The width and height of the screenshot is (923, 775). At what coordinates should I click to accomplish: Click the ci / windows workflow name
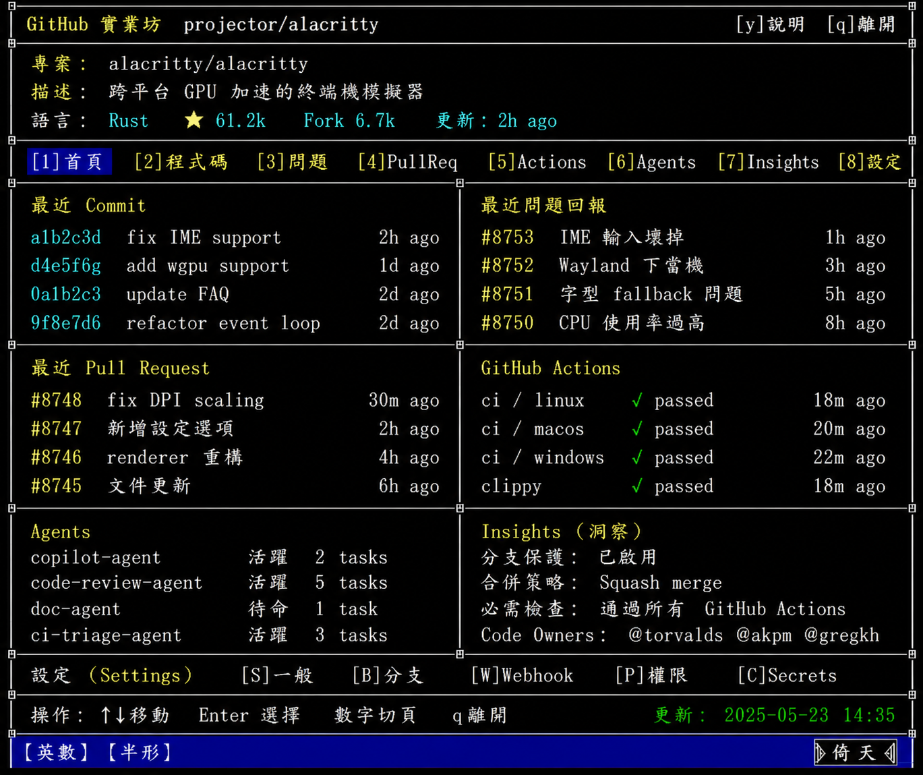543,457
